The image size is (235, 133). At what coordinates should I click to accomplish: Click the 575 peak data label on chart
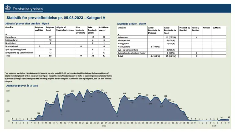(x=102, y=90)
